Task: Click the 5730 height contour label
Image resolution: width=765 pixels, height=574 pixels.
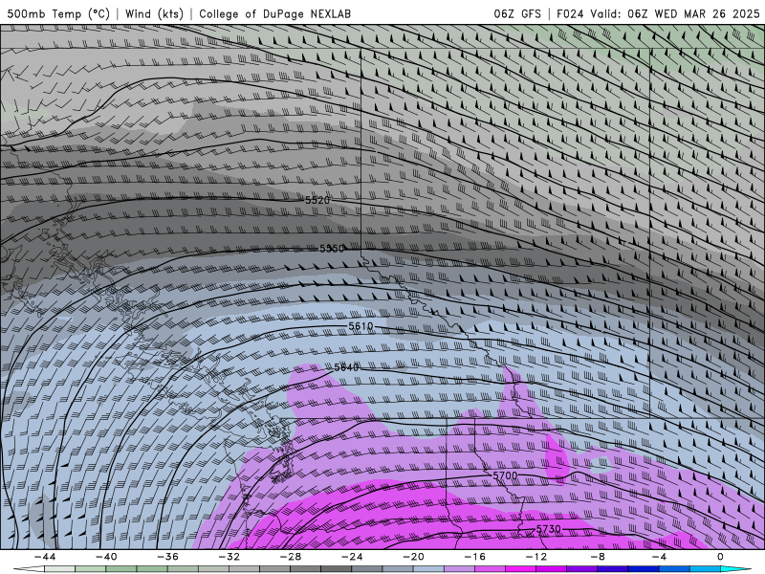Action: pyautogui.click(x=548, y=529)
